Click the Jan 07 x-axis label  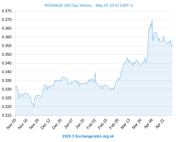68,124
